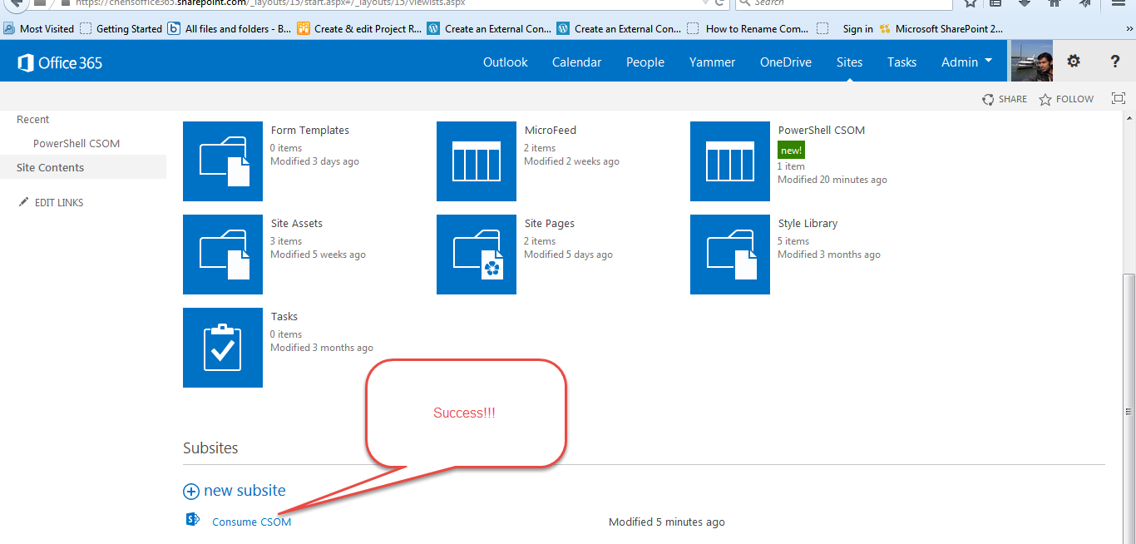Open the 'Microsoft SharePoint 2...' bookmark
This screenshot has height=544, width=1136.
(x=941, y=28)
